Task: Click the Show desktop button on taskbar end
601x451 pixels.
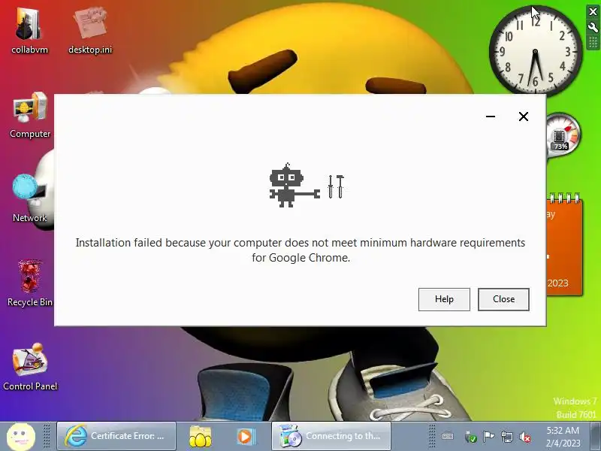Action: coord(595,437)
